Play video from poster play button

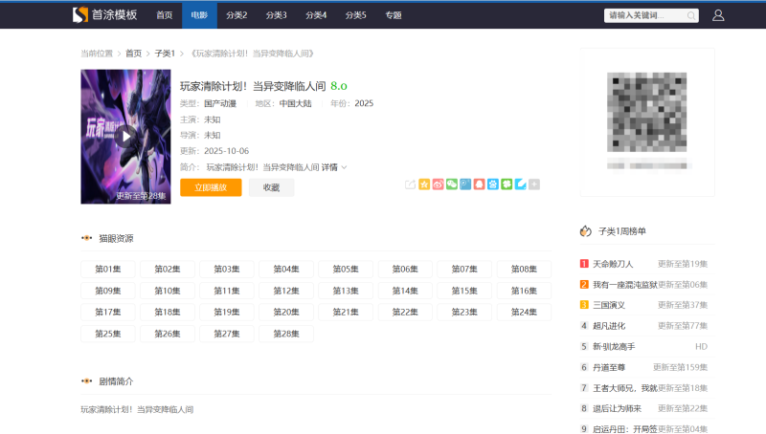[x=126, y=136]
